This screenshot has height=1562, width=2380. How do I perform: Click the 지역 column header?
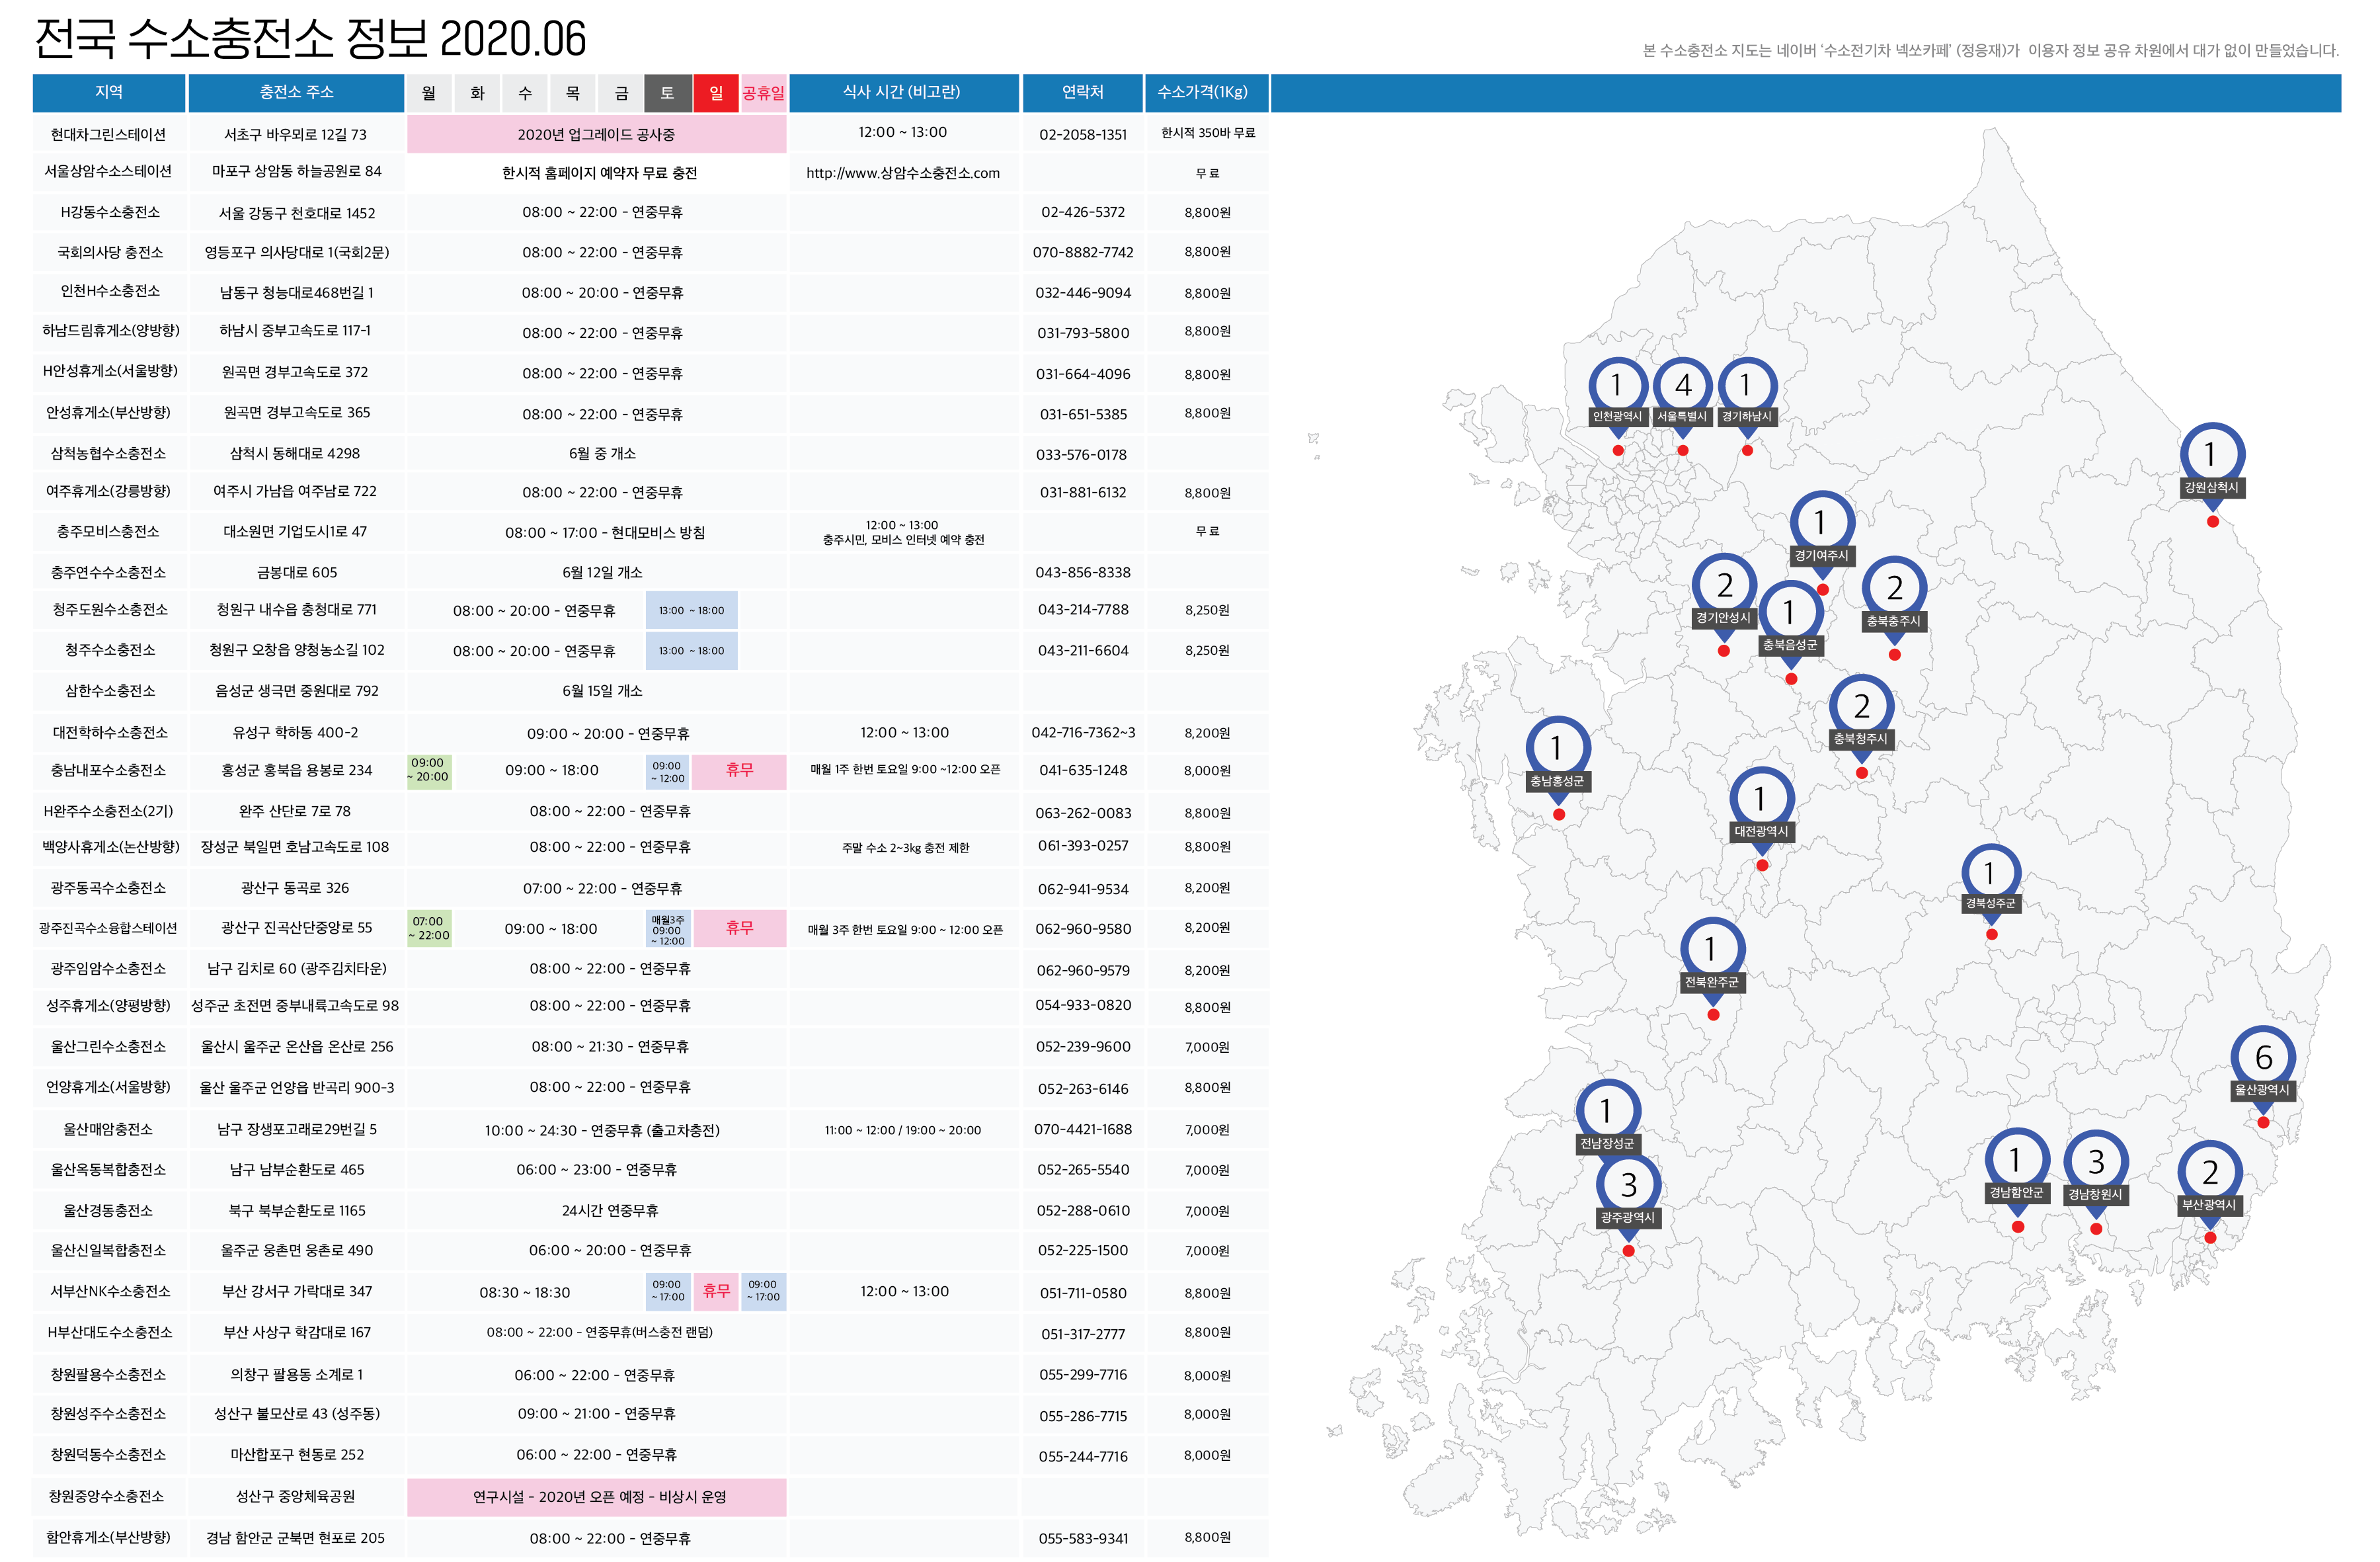(109, 92)
